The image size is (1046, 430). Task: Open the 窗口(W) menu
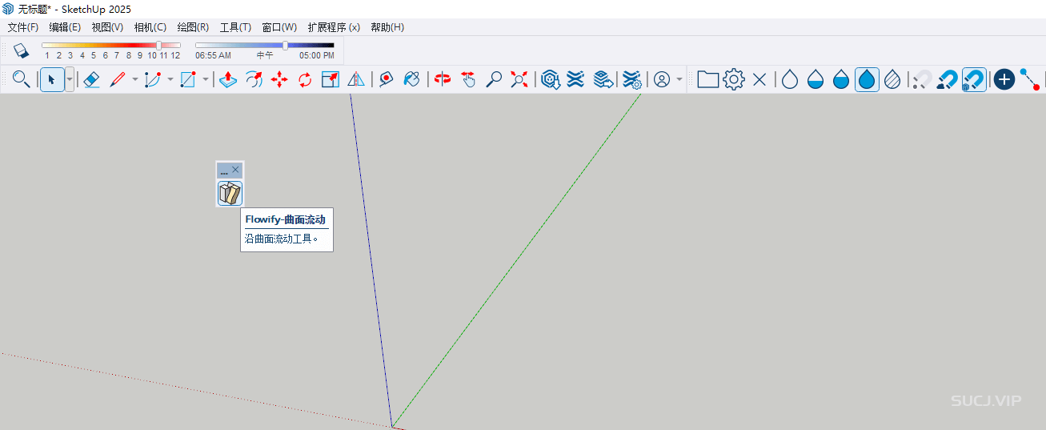coord(279,27)
